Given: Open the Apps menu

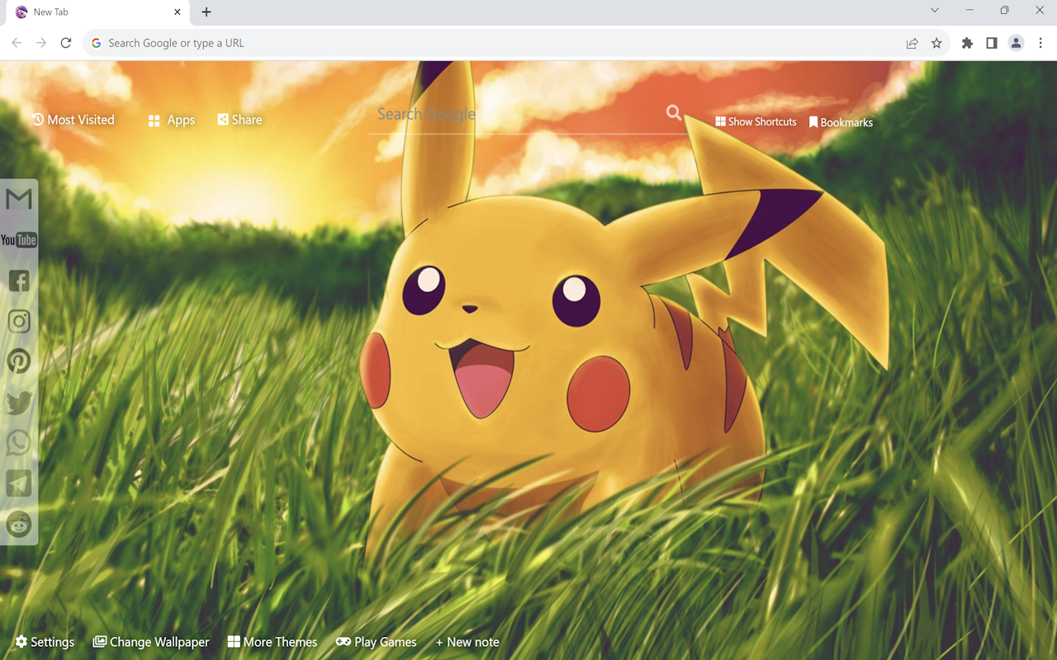Looking at the screenshot, I should click(172, 120).
